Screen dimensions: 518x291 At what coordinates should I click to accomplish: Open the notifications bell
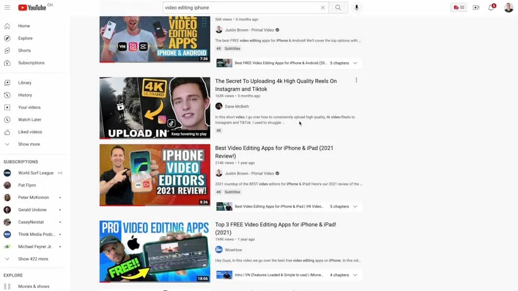(x=491, y=8)
